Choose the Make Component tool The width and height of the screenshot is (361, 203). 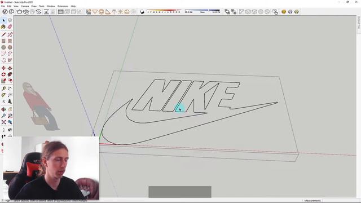(x=10, y=20)
